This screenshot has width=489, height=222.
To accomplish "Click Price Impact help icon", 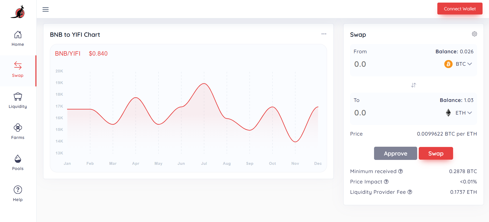I will click(x=386, y=182).
